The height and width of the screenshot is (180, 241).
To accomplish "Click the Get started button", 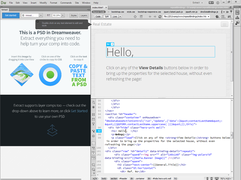I will coord(10,15).
